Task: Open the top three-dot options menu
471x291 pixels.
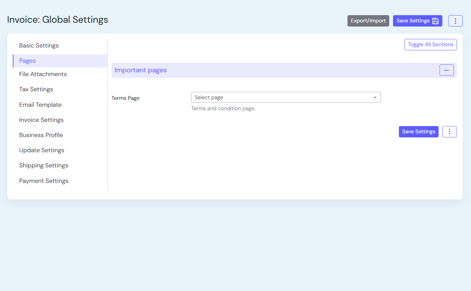Action: point(455,21)
